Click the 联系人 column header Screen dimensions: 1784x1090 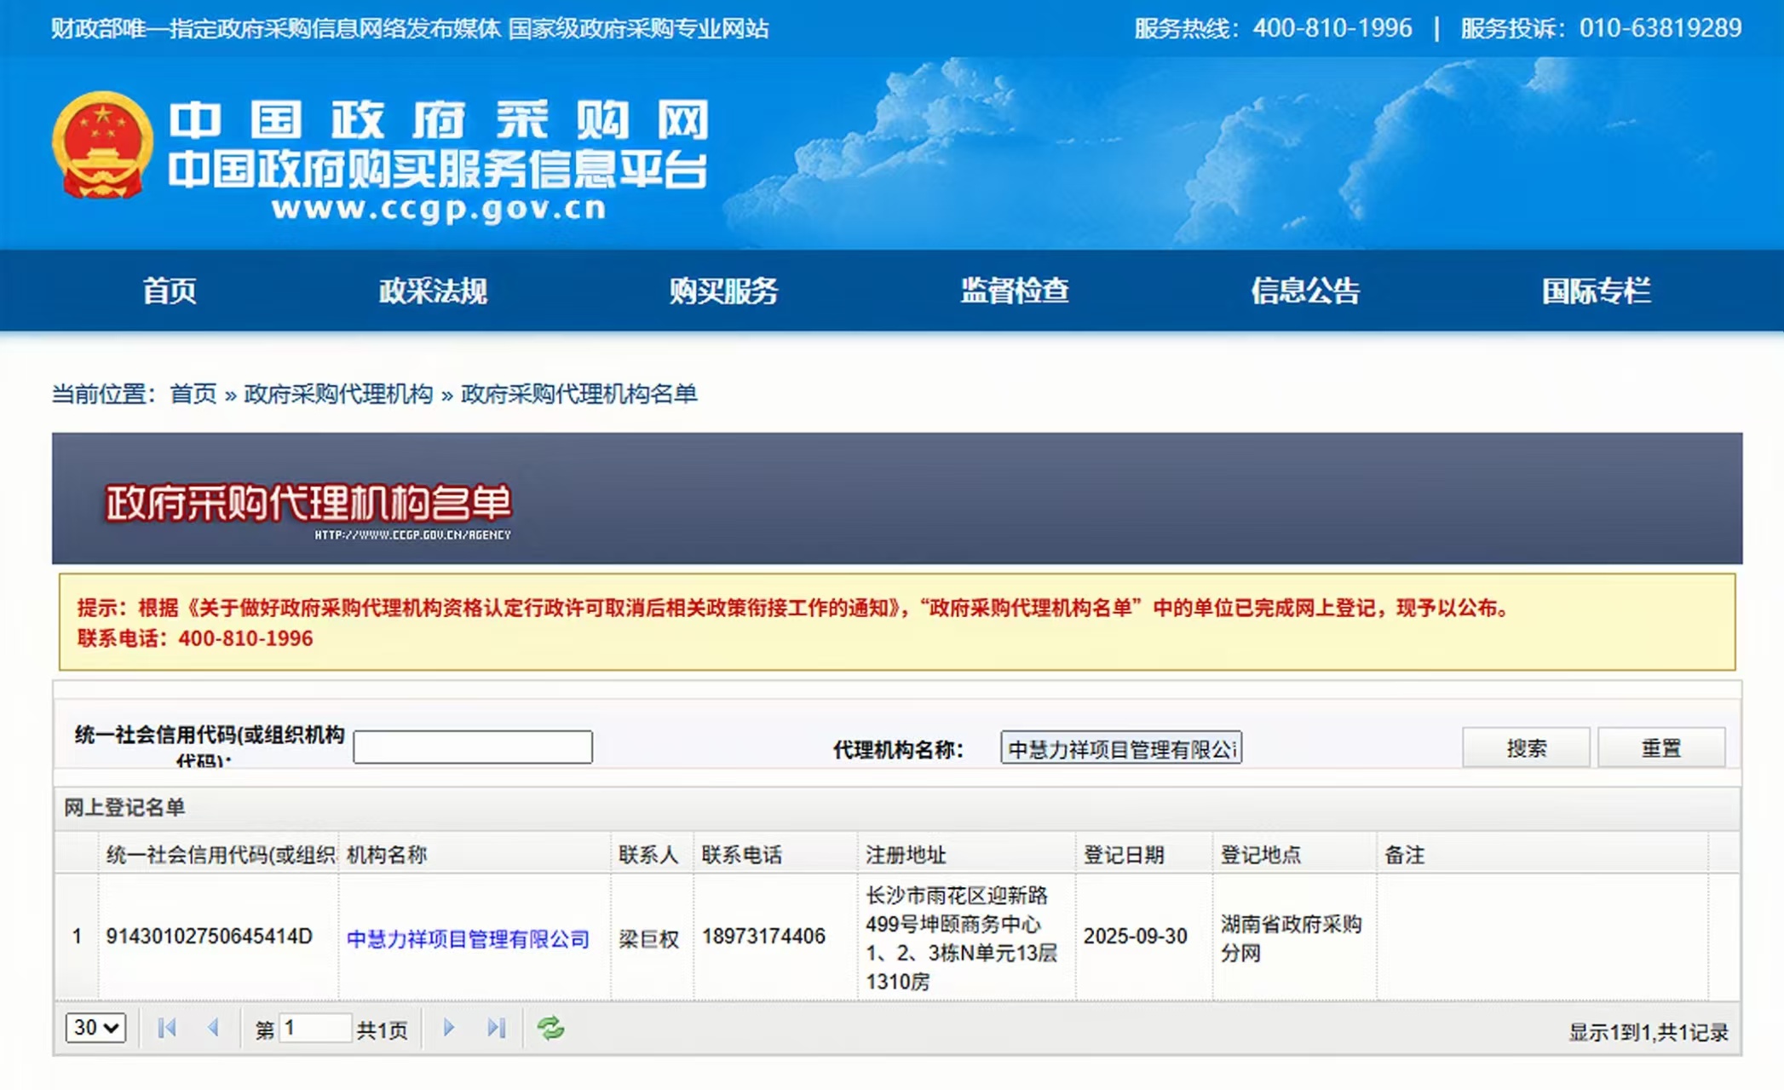click(652, 854)
